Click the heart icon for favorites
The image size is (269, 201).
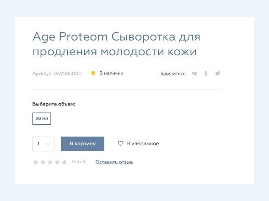tap(120, 143)
